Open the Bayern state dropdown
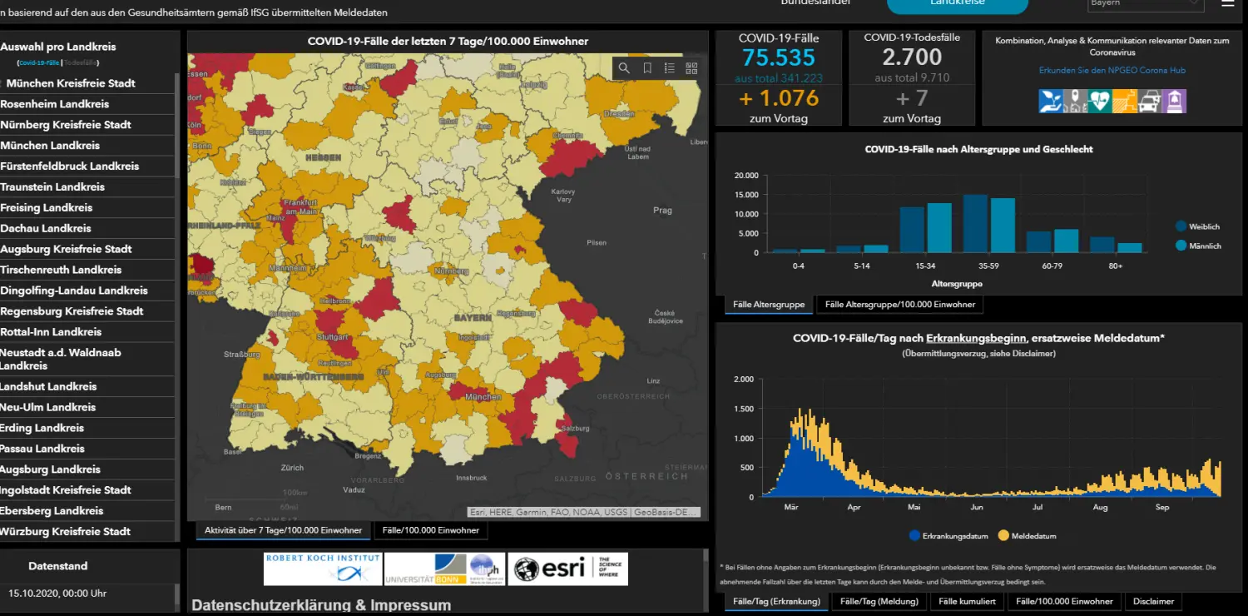 (x=1146, y=3)
